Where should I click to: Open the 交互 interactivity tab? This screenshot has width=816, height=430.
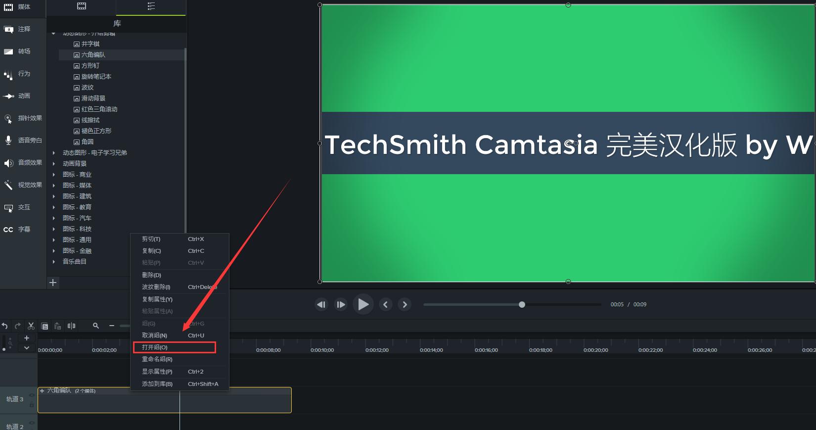(x=17, y=207)
